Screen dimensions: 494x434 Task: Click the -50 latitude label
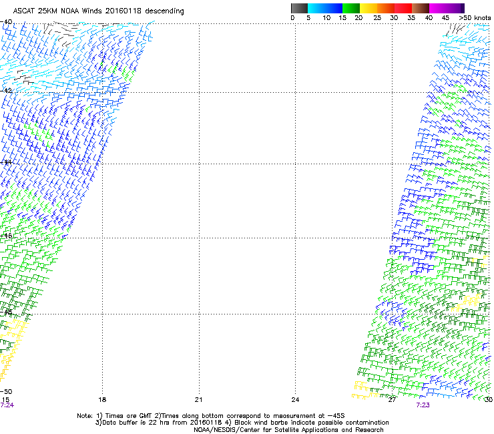(x=6, y=391)
